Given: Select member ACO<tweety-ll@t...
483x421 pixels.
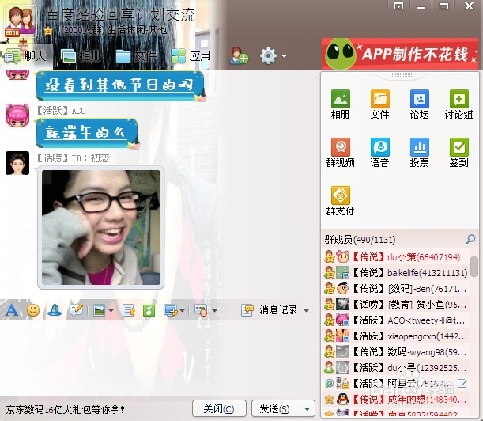Looking at the screenshot, I should [x=397, y=320].
